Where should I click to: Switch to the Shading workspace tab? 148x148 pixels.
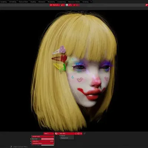[x=33, y=2]
